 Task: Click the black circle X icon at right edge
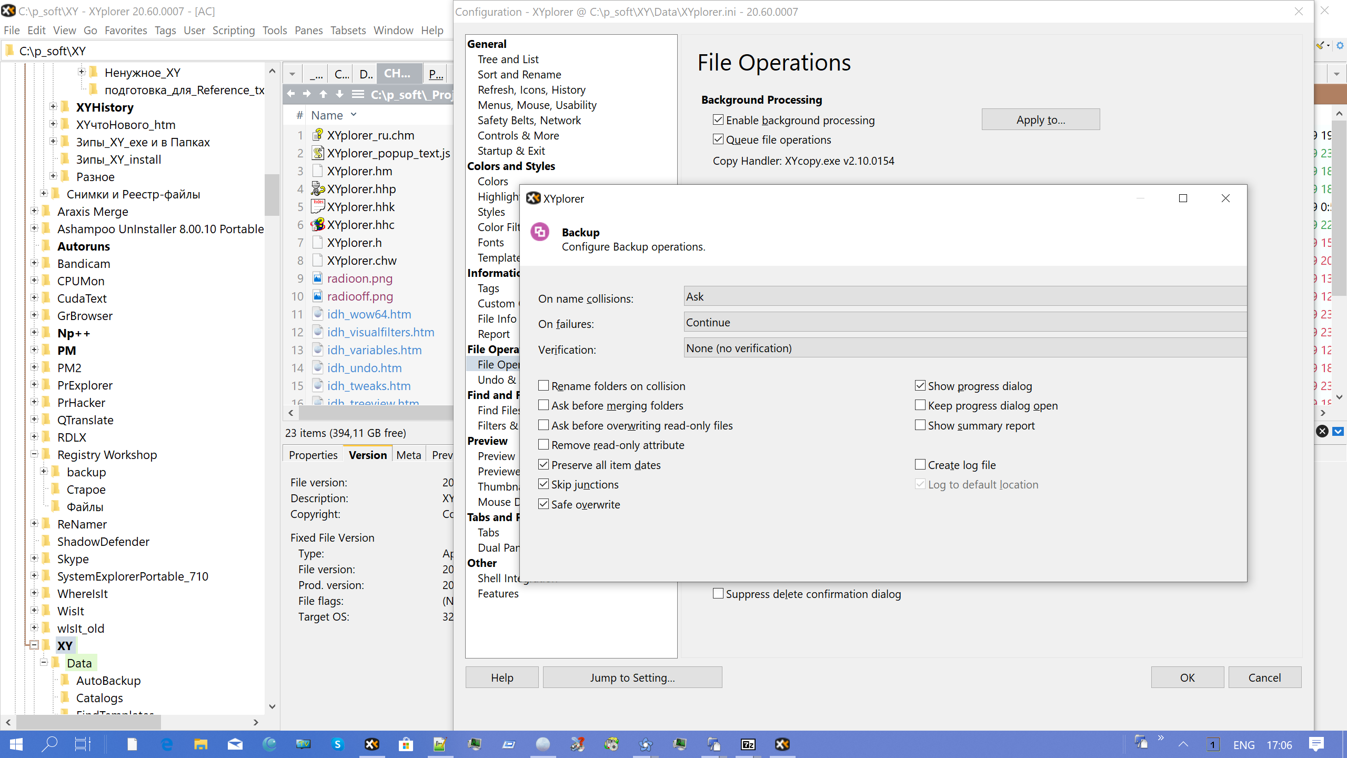click(1322, 432)
